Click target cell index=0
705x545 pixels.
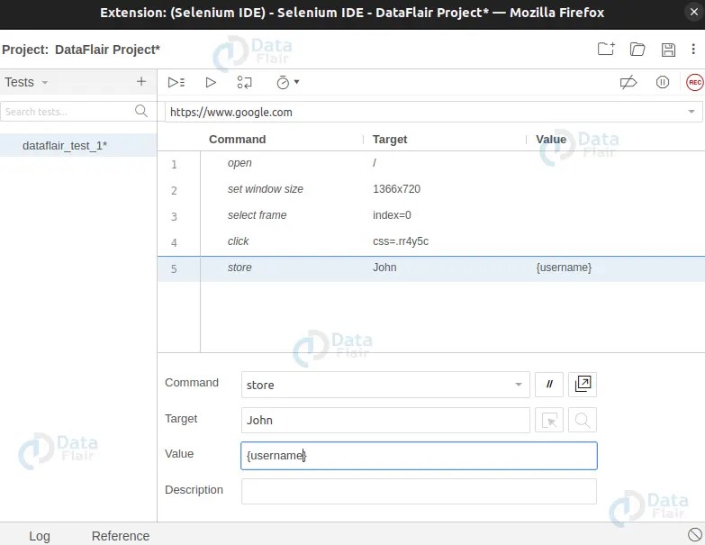(x=392, y=215)
